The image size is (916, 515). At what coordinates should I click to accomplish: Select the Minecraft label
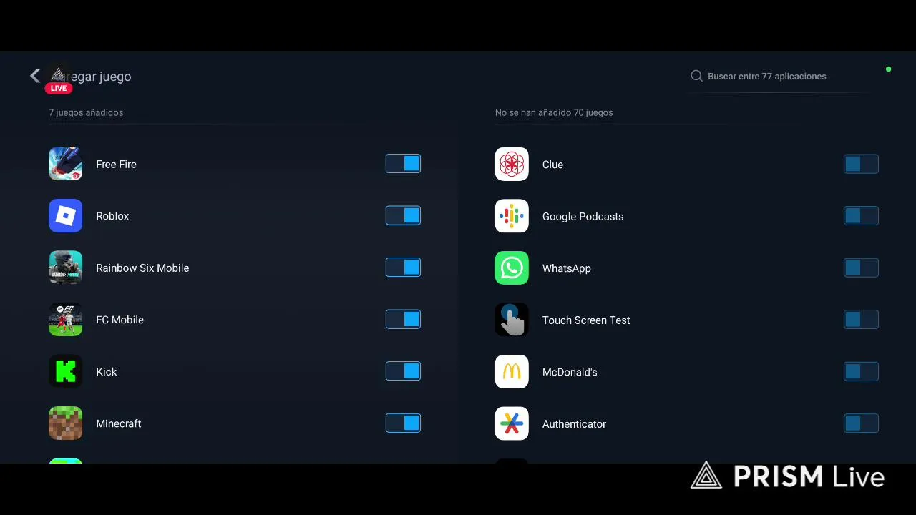pos(118,423)
